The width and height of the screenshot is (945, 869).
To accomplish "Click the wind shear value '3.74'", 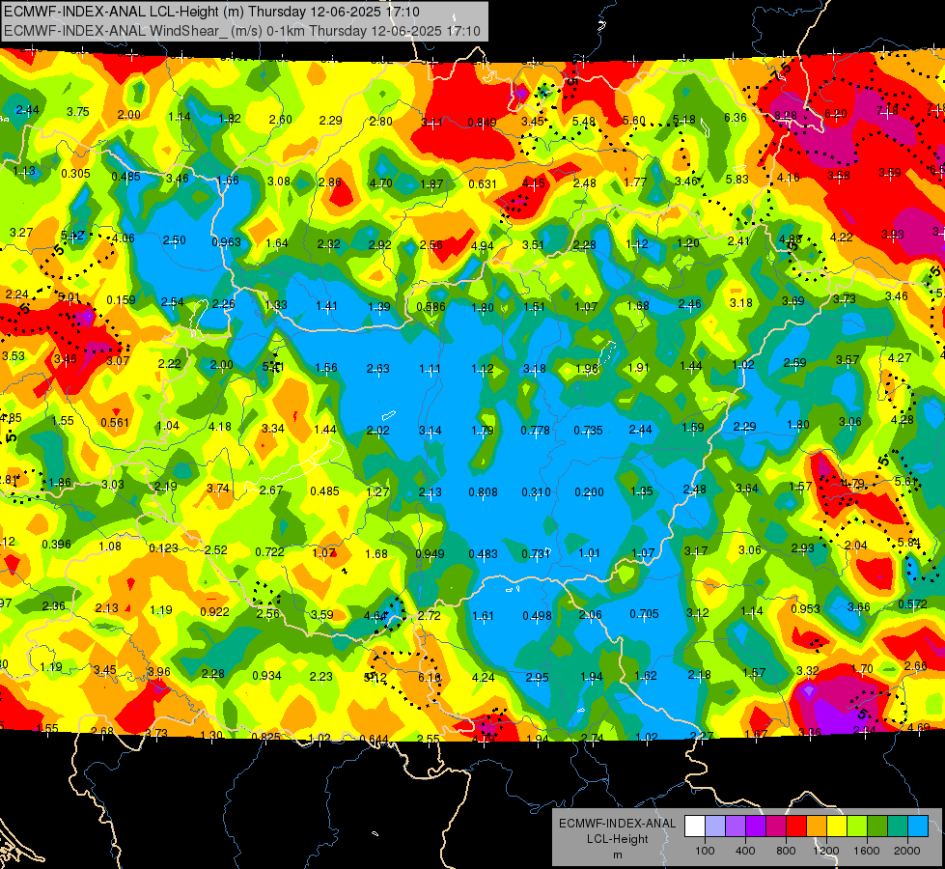I will 218,489.
